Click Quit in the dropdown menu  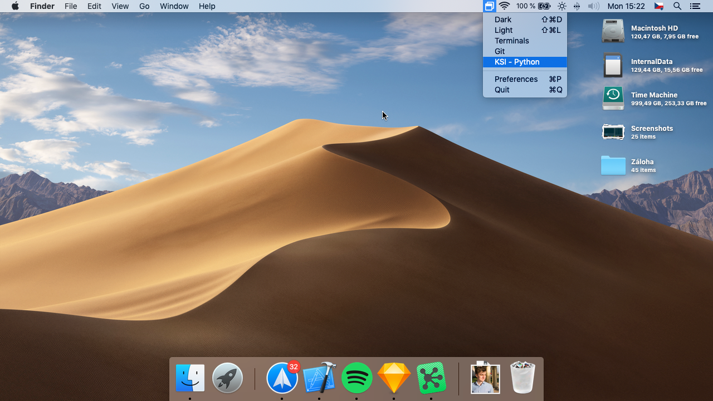click(x=502, y=90)
